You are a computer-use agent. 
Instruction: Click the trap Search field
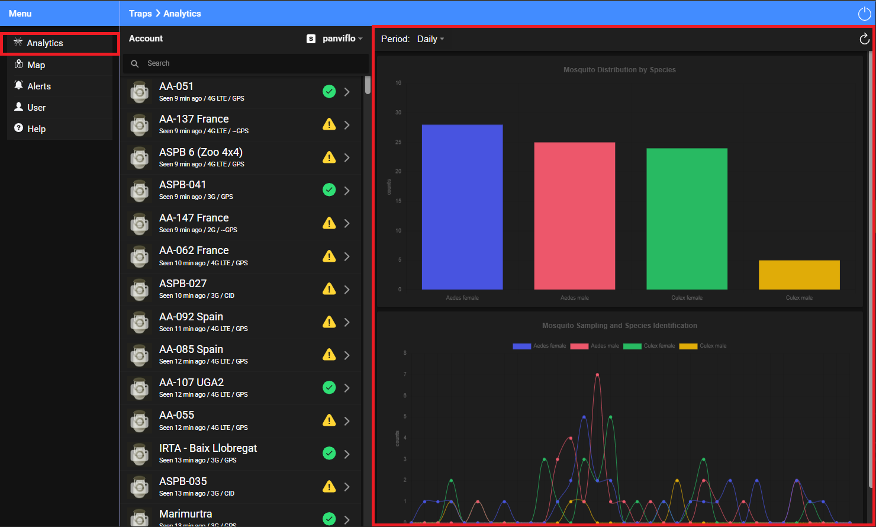246,63
